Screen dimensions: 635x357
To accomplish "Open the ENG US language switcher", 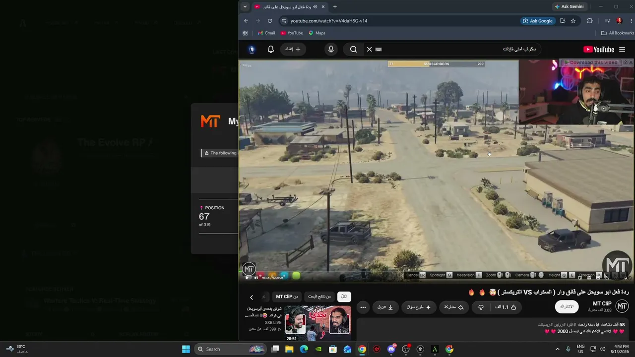I will coord(581,349).
